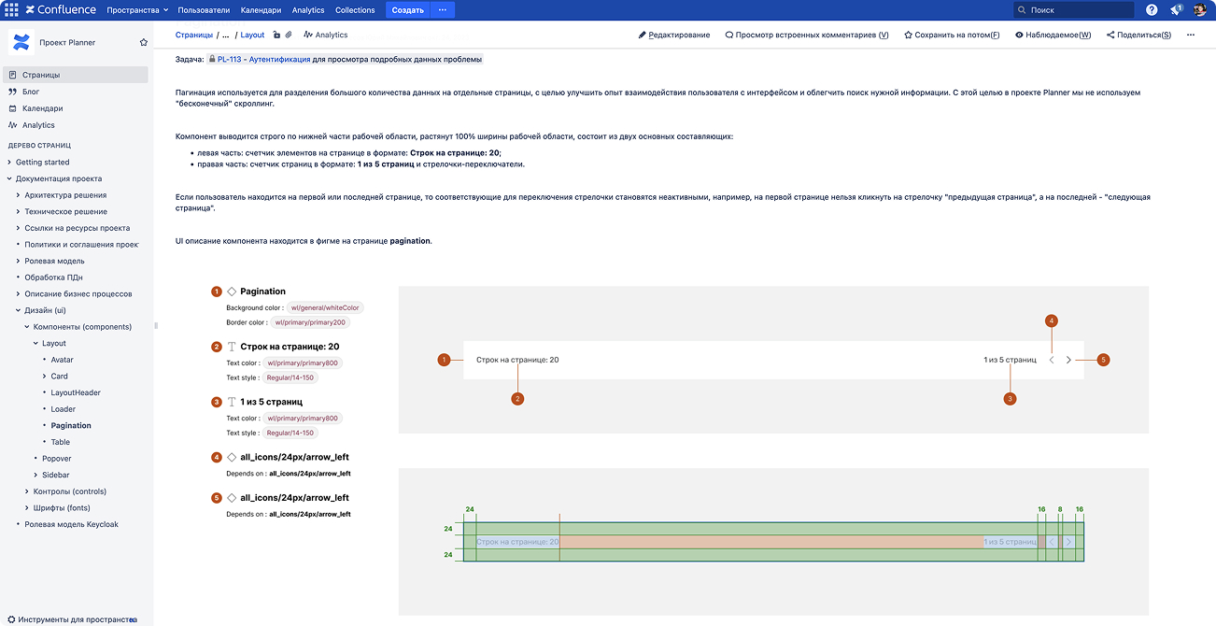
Task: Expand the Техническое решение node
Action: click(19, 211)
